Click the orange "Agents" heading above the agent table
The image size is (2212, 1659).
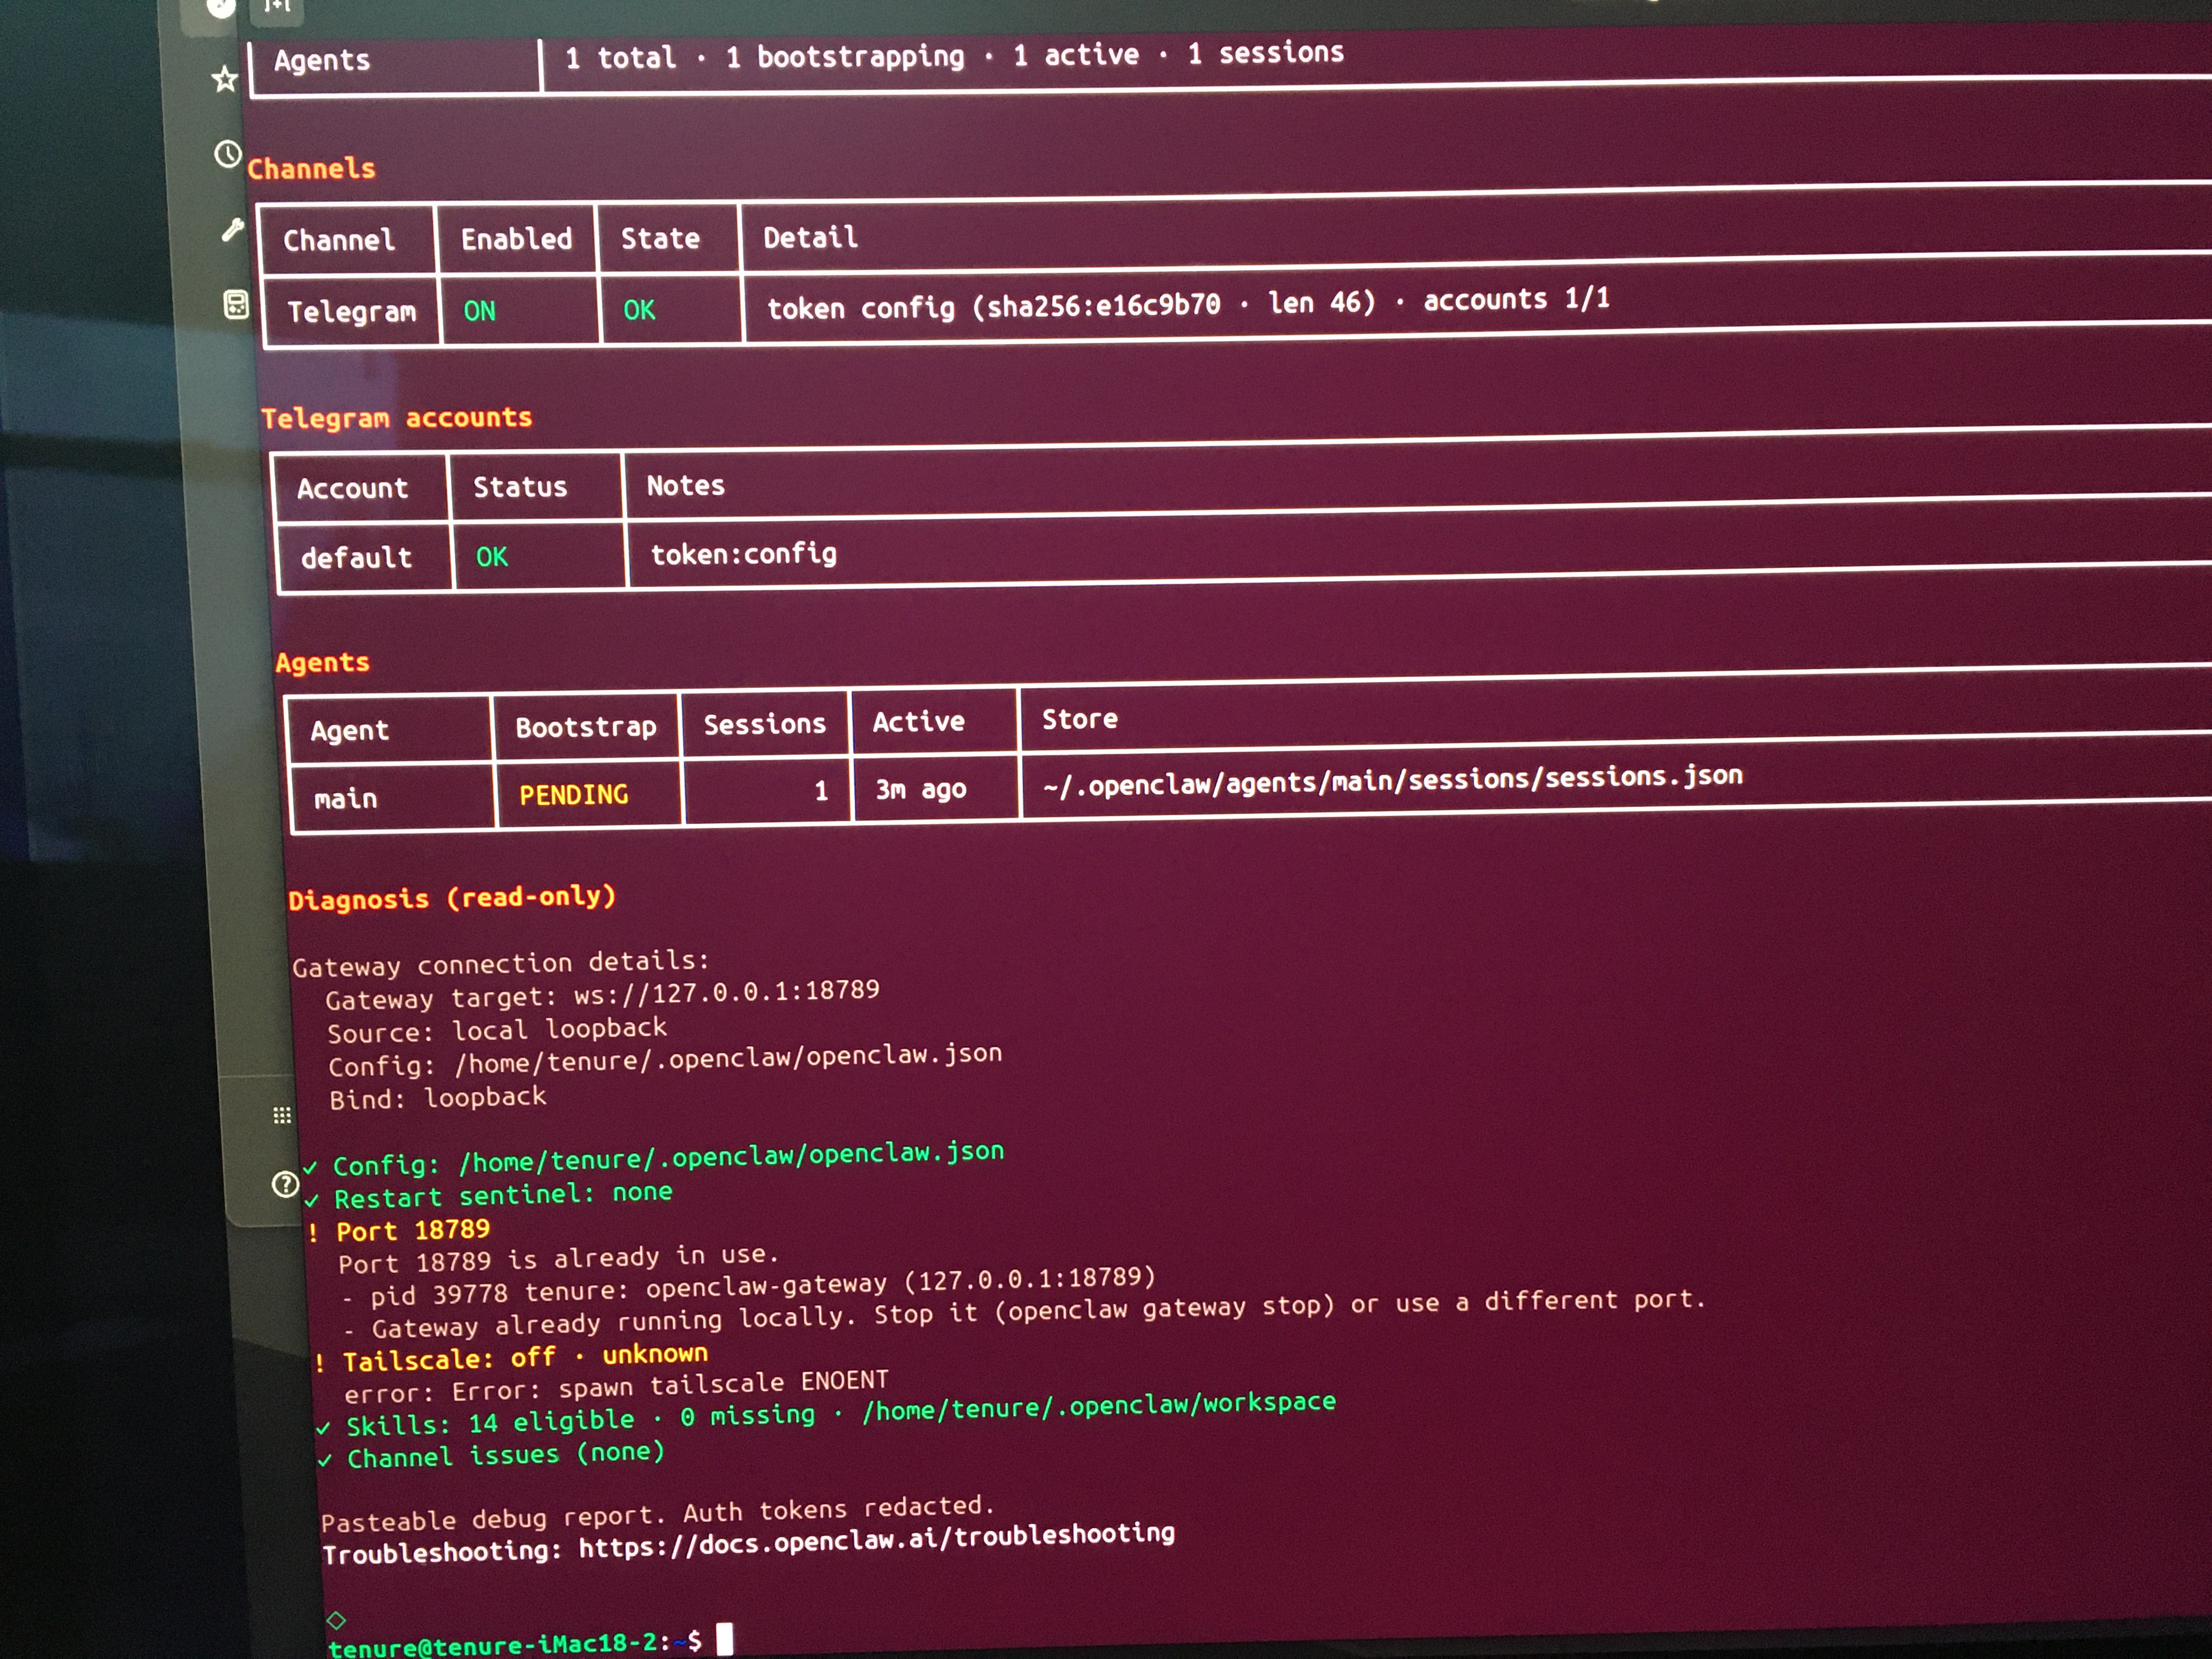pyautogui.click(x=322, y=663)
